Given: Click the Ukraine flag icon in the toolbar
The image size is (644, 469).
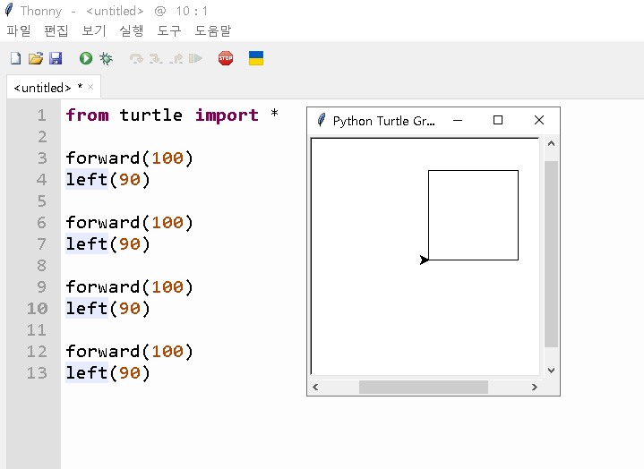Looking at the screenshot, I should click(x=256, y=58).
